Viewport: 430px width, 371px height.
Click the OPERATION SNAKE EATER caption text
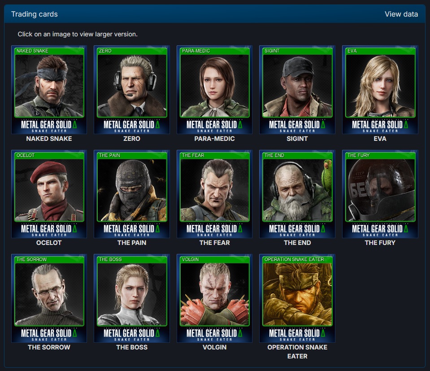click(297, 352)
